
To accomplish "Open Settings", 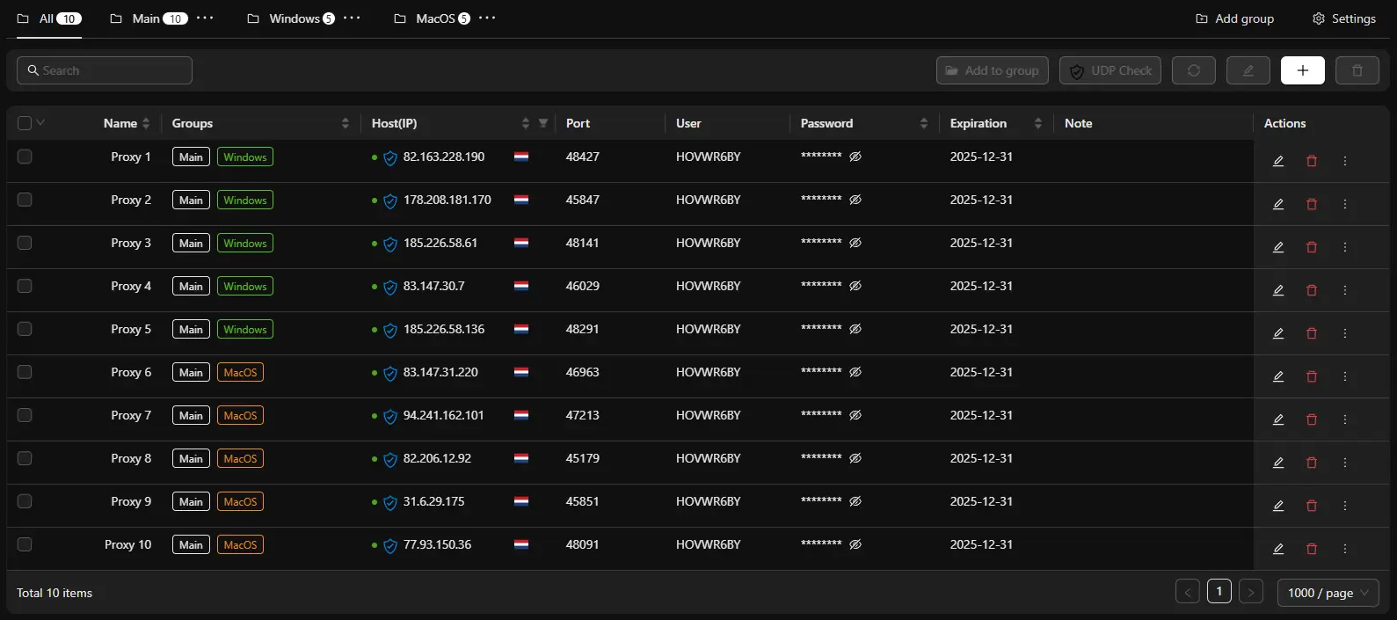I will pos(1344,18).
